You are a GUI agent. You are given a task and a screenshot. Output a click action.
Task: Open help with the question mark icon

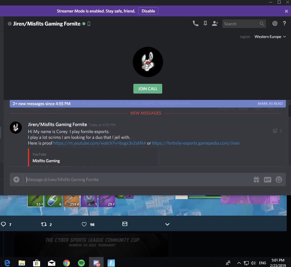click(284, 24)
